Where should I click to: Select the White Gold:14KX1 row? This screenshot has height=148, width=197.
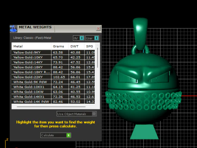(53, 97)
